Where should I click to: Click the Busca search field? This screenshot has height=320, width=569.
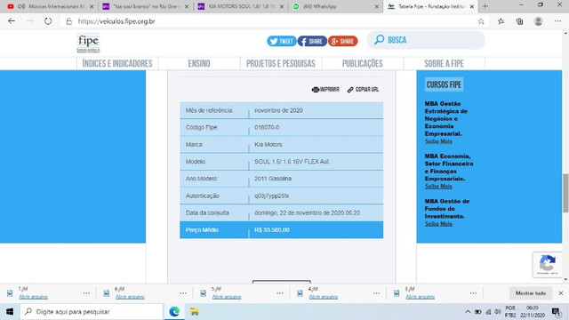point(426,40)
